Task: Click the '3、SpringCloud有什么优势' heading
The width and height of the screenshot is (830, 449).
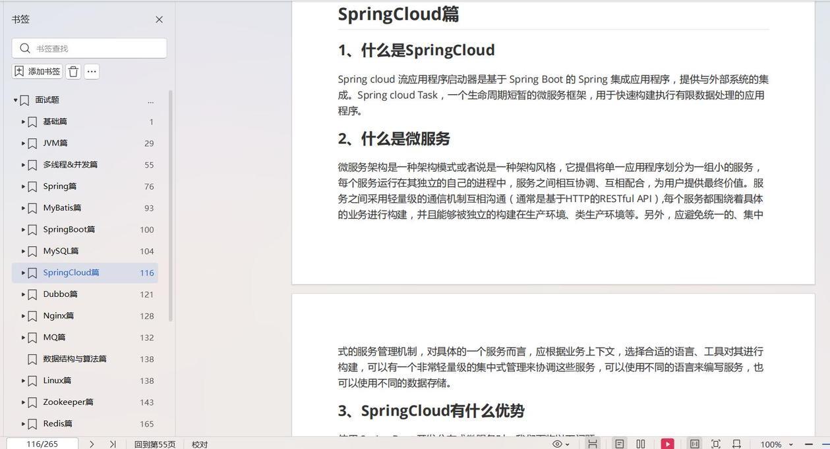Action: click(431, 411)
